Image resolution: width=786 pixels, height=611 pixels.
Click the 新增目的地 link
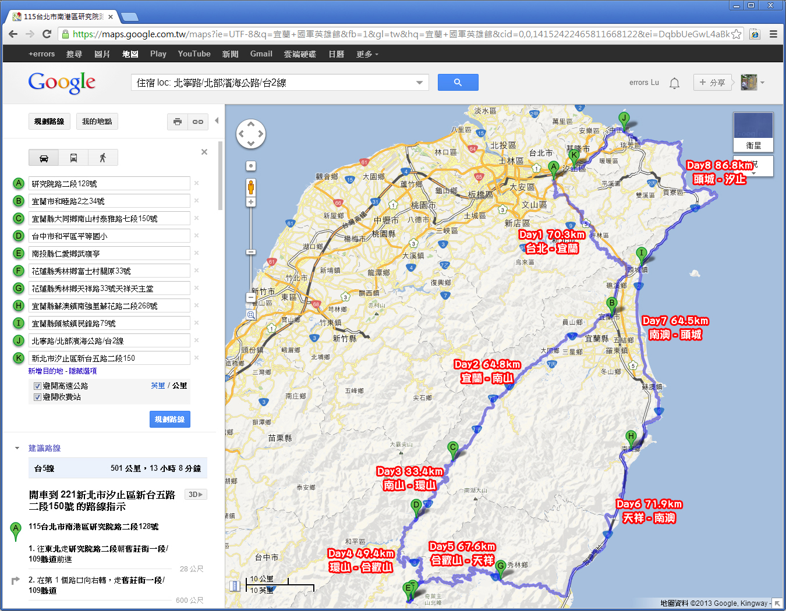(x=46, y=371)
